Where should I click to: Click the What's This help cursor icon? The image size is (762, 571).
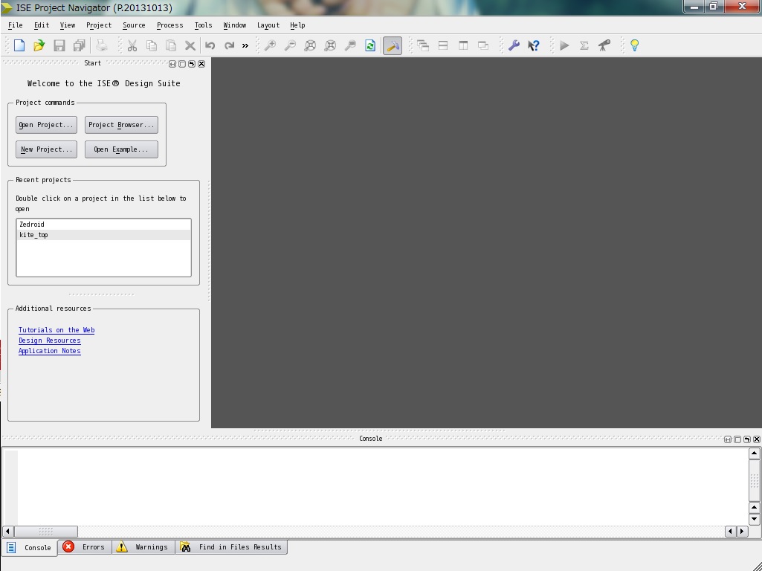click(534, 45)
